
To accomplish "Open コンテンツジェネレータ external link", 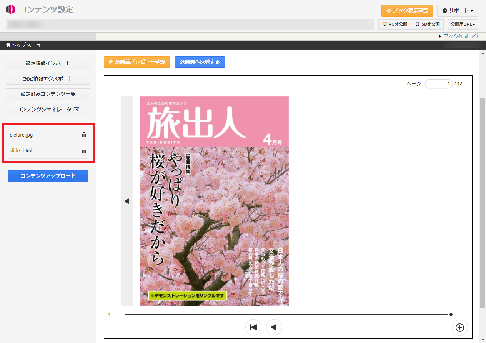I will (x=48, y=109).
